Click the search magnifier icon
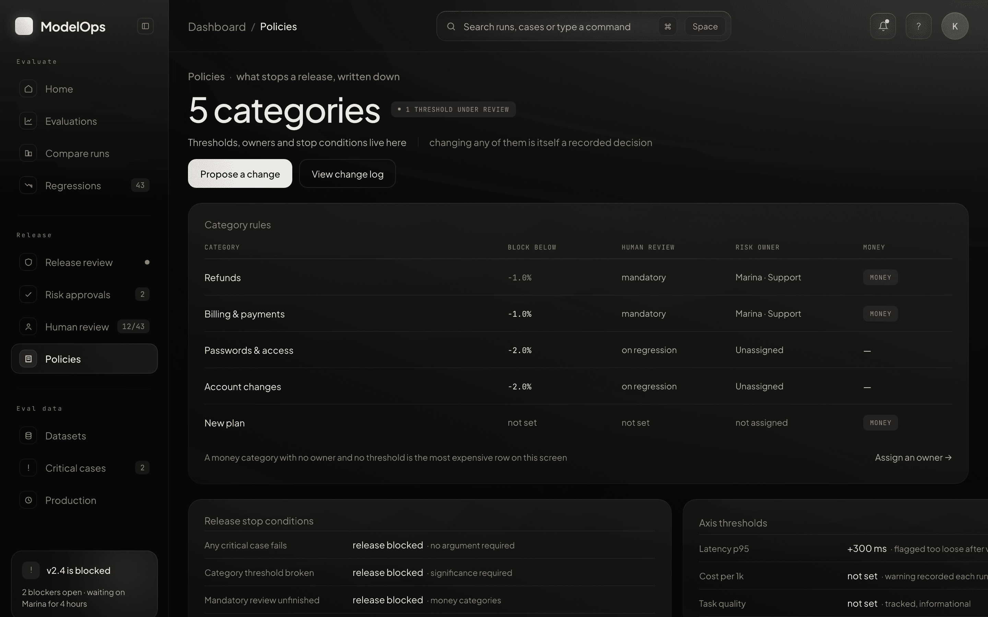 [451, 26]
